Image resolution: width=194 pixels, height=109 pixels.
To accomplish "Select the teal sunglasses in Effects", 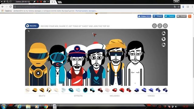I will point(92,90).
